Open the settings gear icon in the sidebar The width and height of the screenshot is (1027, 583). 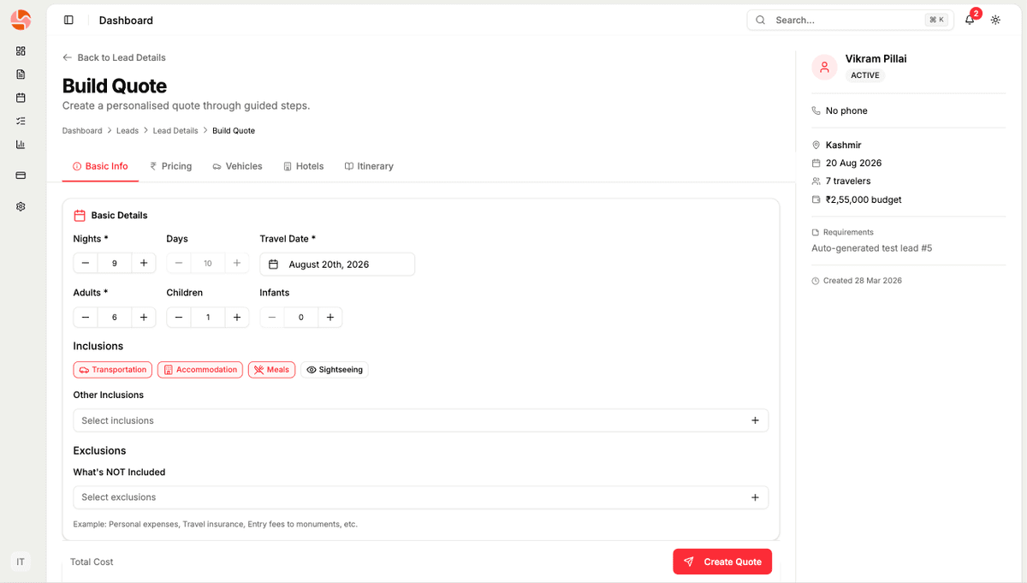tap(21, 206)
